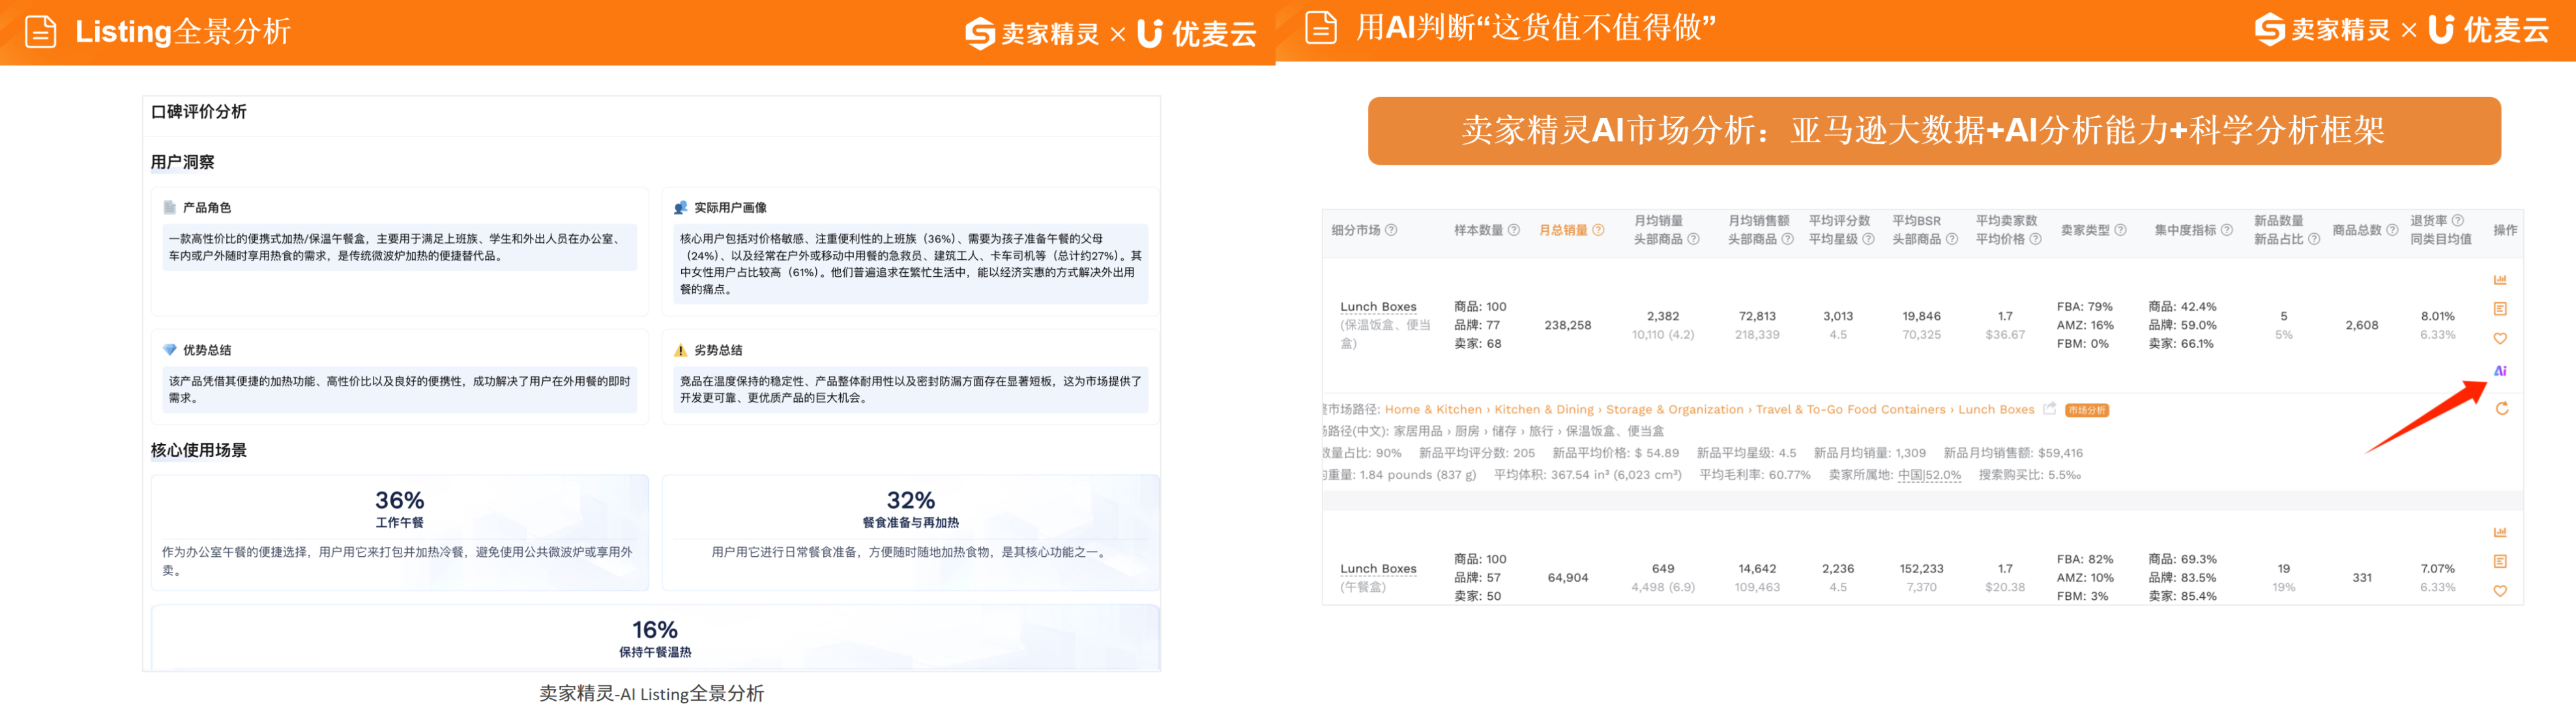Screen dimensions: 2576x719
Task: Click the refresh icon under AI icon
Action: pyautogui.click(x=2501, y=408)
